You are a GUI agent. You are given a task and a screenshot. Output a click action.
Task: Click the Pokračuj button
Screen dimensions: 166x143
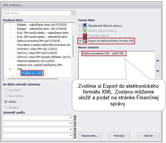point(119,136)
